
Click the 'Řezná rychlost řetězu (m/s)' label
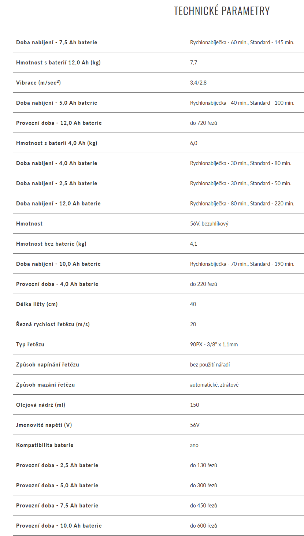point(53,324)
